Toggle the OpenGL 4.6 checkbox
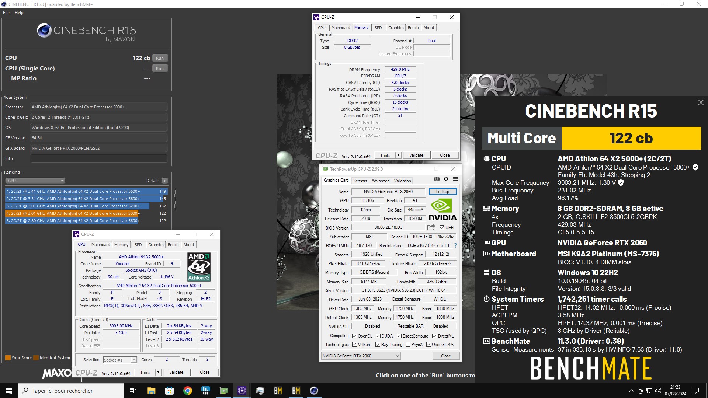 (x=428, y=345)
